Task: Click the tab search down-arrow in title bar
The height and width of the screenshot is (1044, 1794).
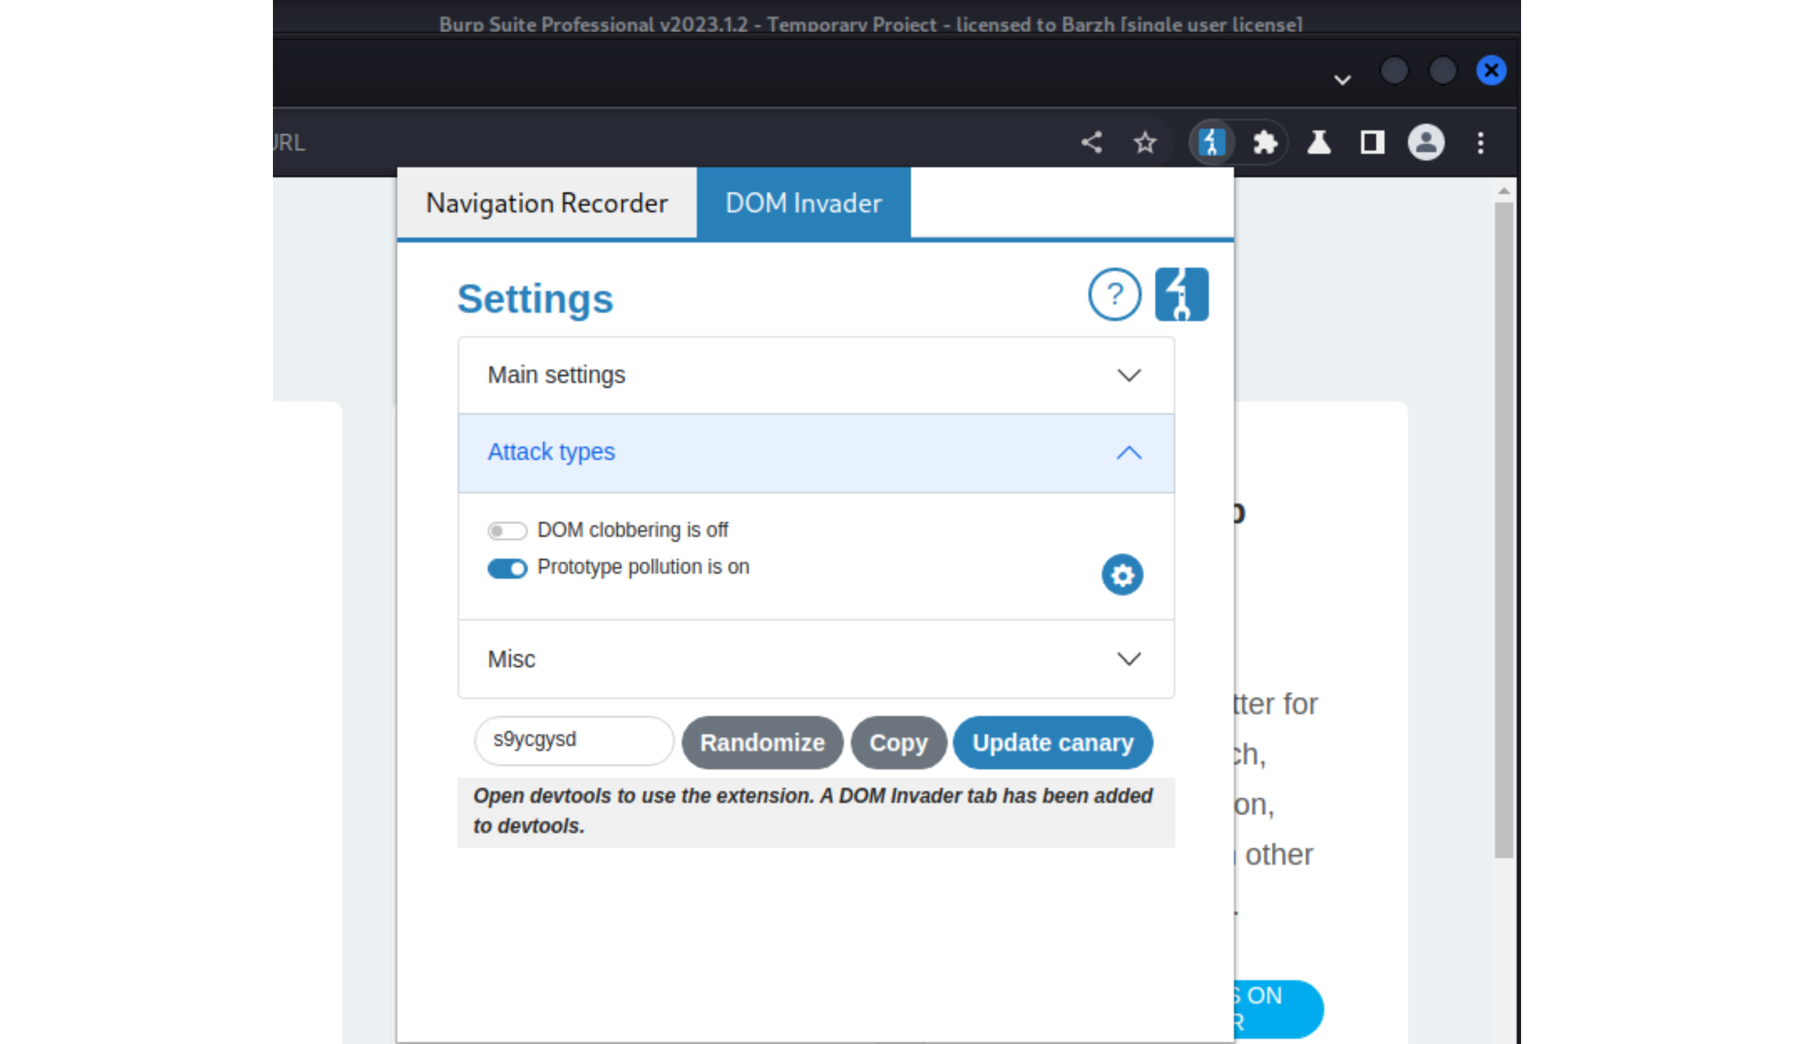Action: (1342, 79)
